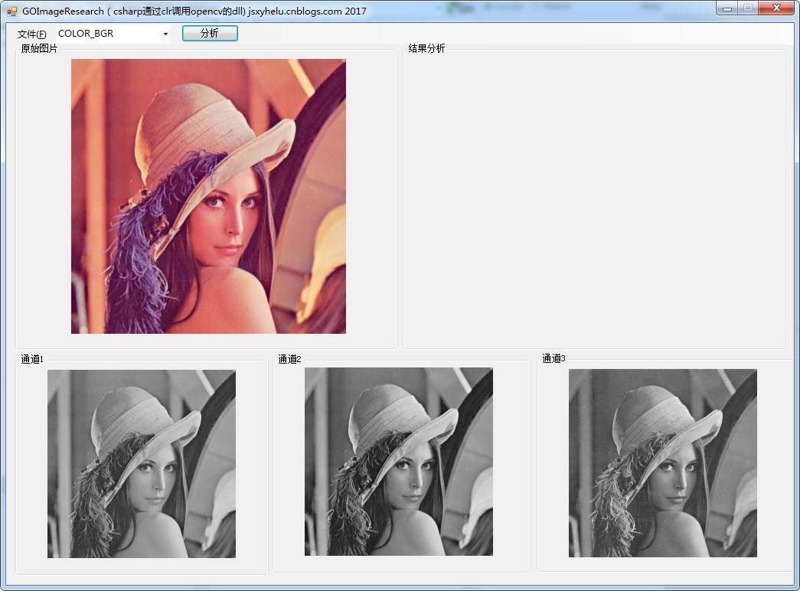
Task: Click the application icon in title bar
Action: pyautogui.click(x=12, y=11)
